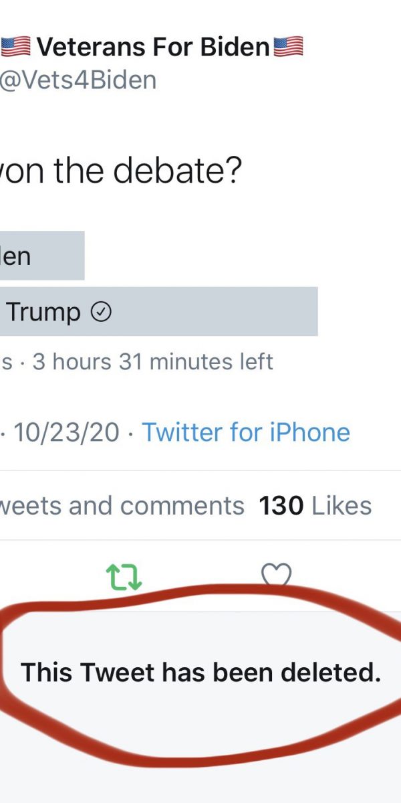The image size is (401, 803).
Task: Open the Twitter for iPhone source link
Action: [246, 432]
